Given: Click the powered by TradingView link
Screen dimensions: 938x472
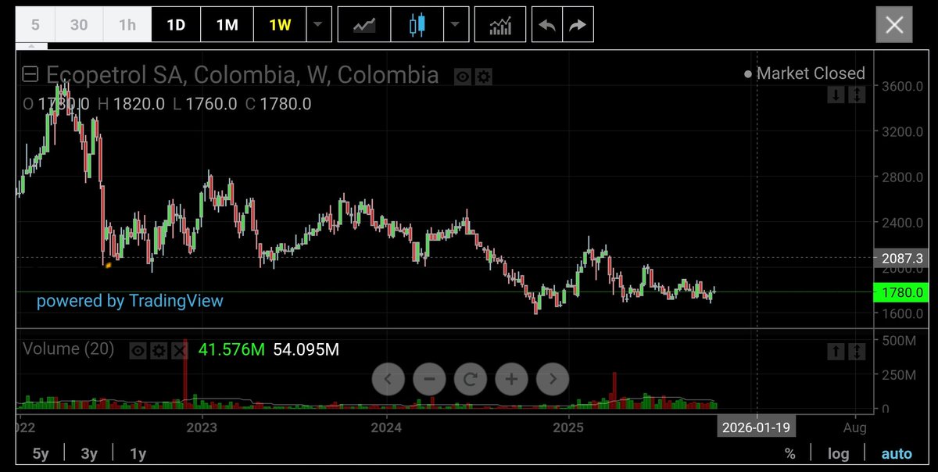Looking at the screenshot, I should [130, 301].
